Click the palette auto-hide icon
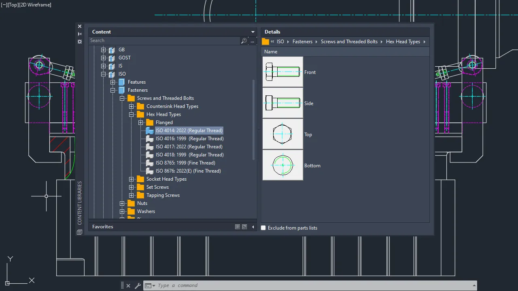Viewport: 518px width, 291px height. [80, 34]
